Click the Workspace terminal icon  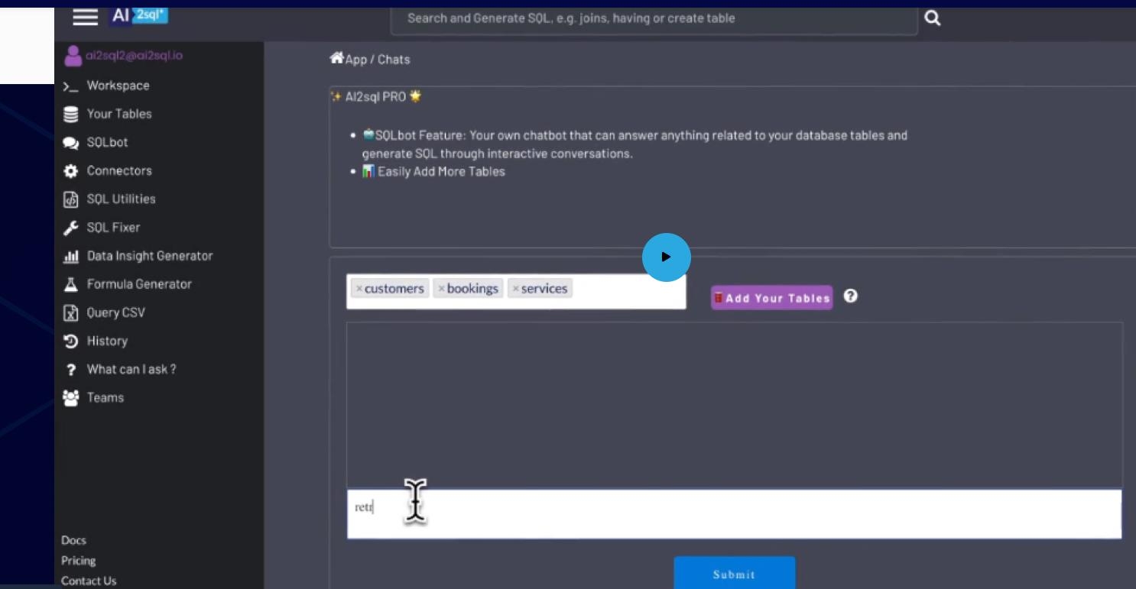(x=71, y=86)
